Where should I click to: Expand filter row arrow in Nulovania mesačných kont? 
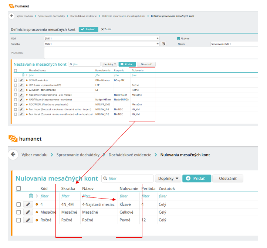click(x=37, y=196)
